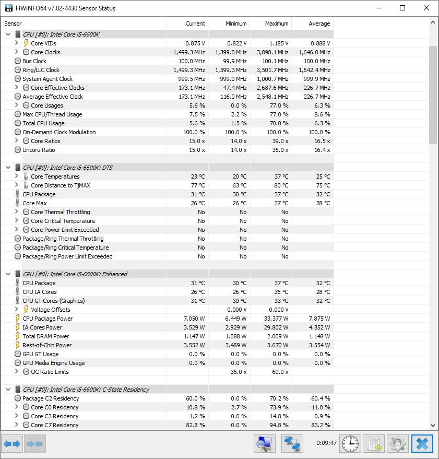Screen dimensions: 439x459
Task: Expand the Core C3 Residency row
Action: pos(16,415)
